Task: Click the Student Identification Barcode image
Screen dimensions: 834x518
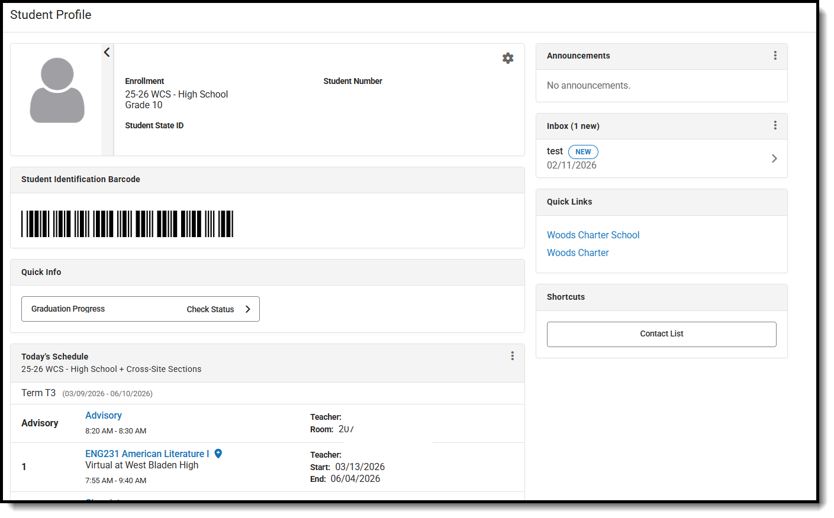Action: point(127,224)
